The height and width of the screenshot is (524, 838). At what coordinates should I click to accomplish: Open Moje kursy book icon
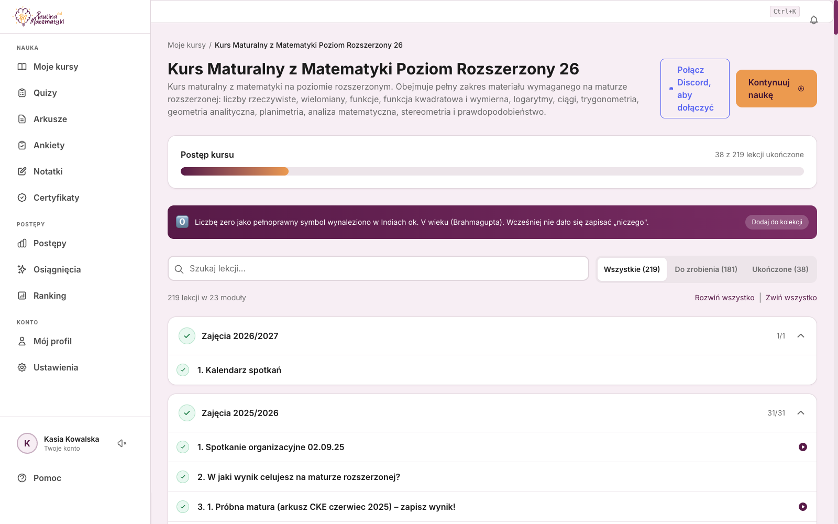(22, 67)
